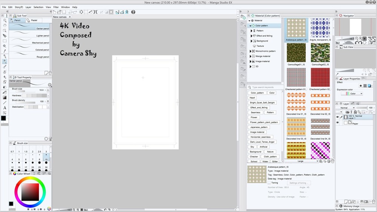The width and height of the screenshot is (377, 212).
Task: Click the Undo arrow in toolbar
Action: point(70,12)
